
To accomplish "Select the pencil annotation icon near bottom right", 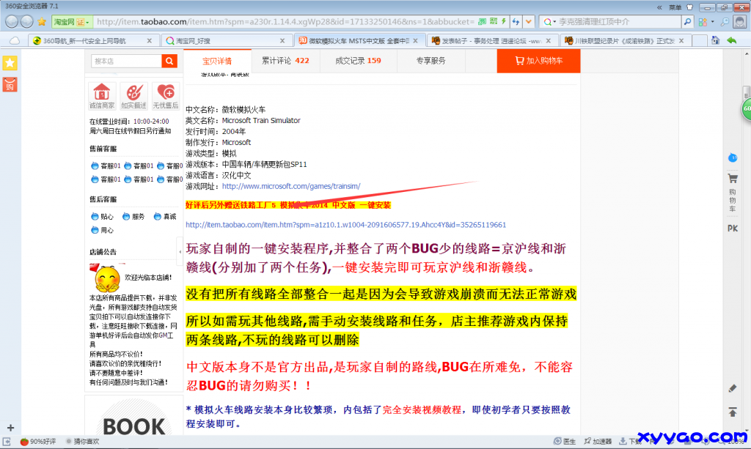I will click(731, 388).
